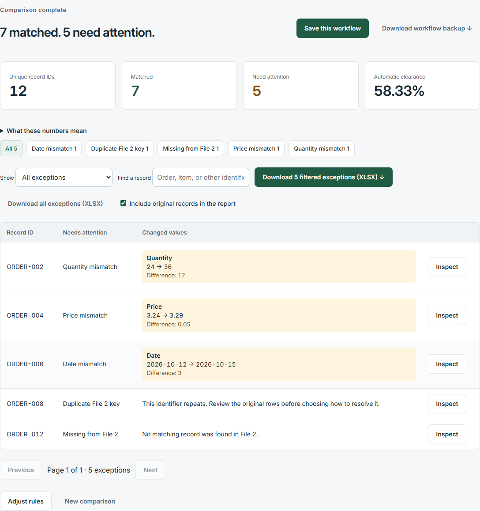Toggle Include original records in the report
Viewport: 480px width, 511px height.
(124, 203)
